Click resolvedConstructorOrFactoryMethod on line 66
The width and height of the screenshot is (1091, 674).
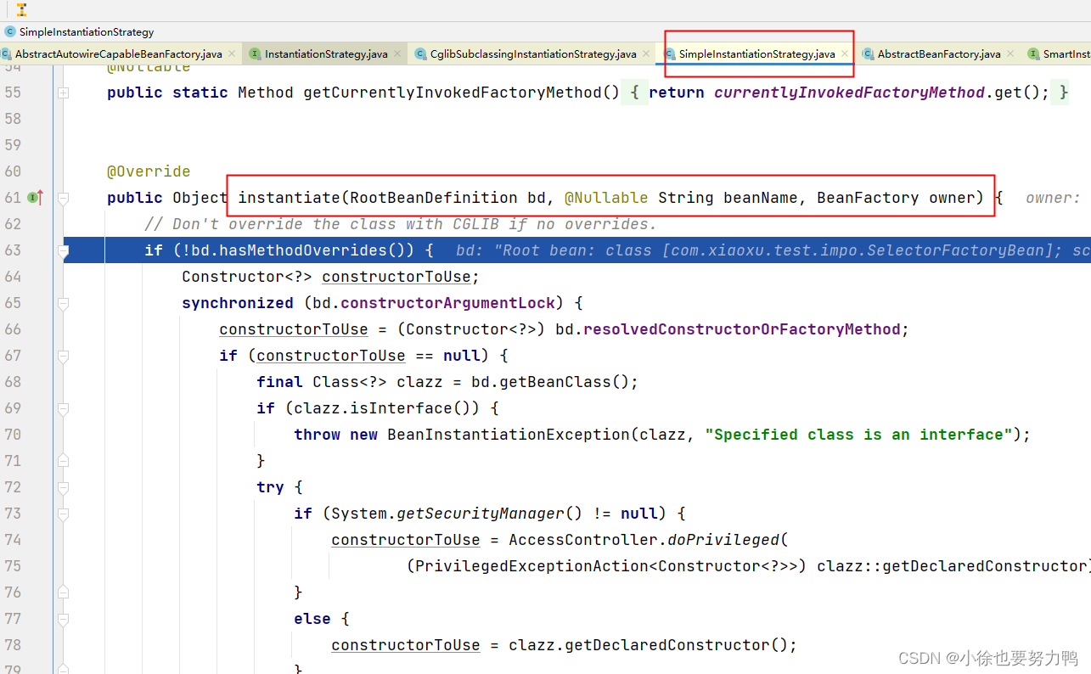click(741, 329)
